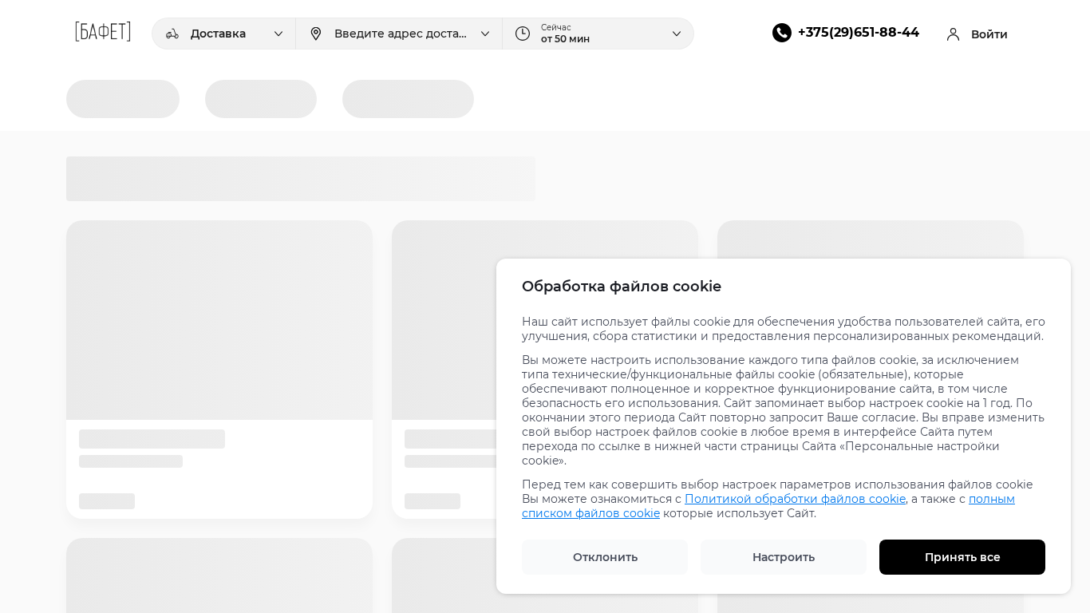Screen dimensions: 1090x613
Task: Open cookie settings via Настроить
Action: tap(784, 557)
